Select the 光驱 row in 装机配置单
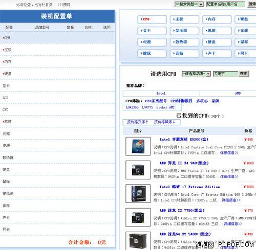This screenshot has height=250, width=256. pyautogui.click(x=57, y=133)
